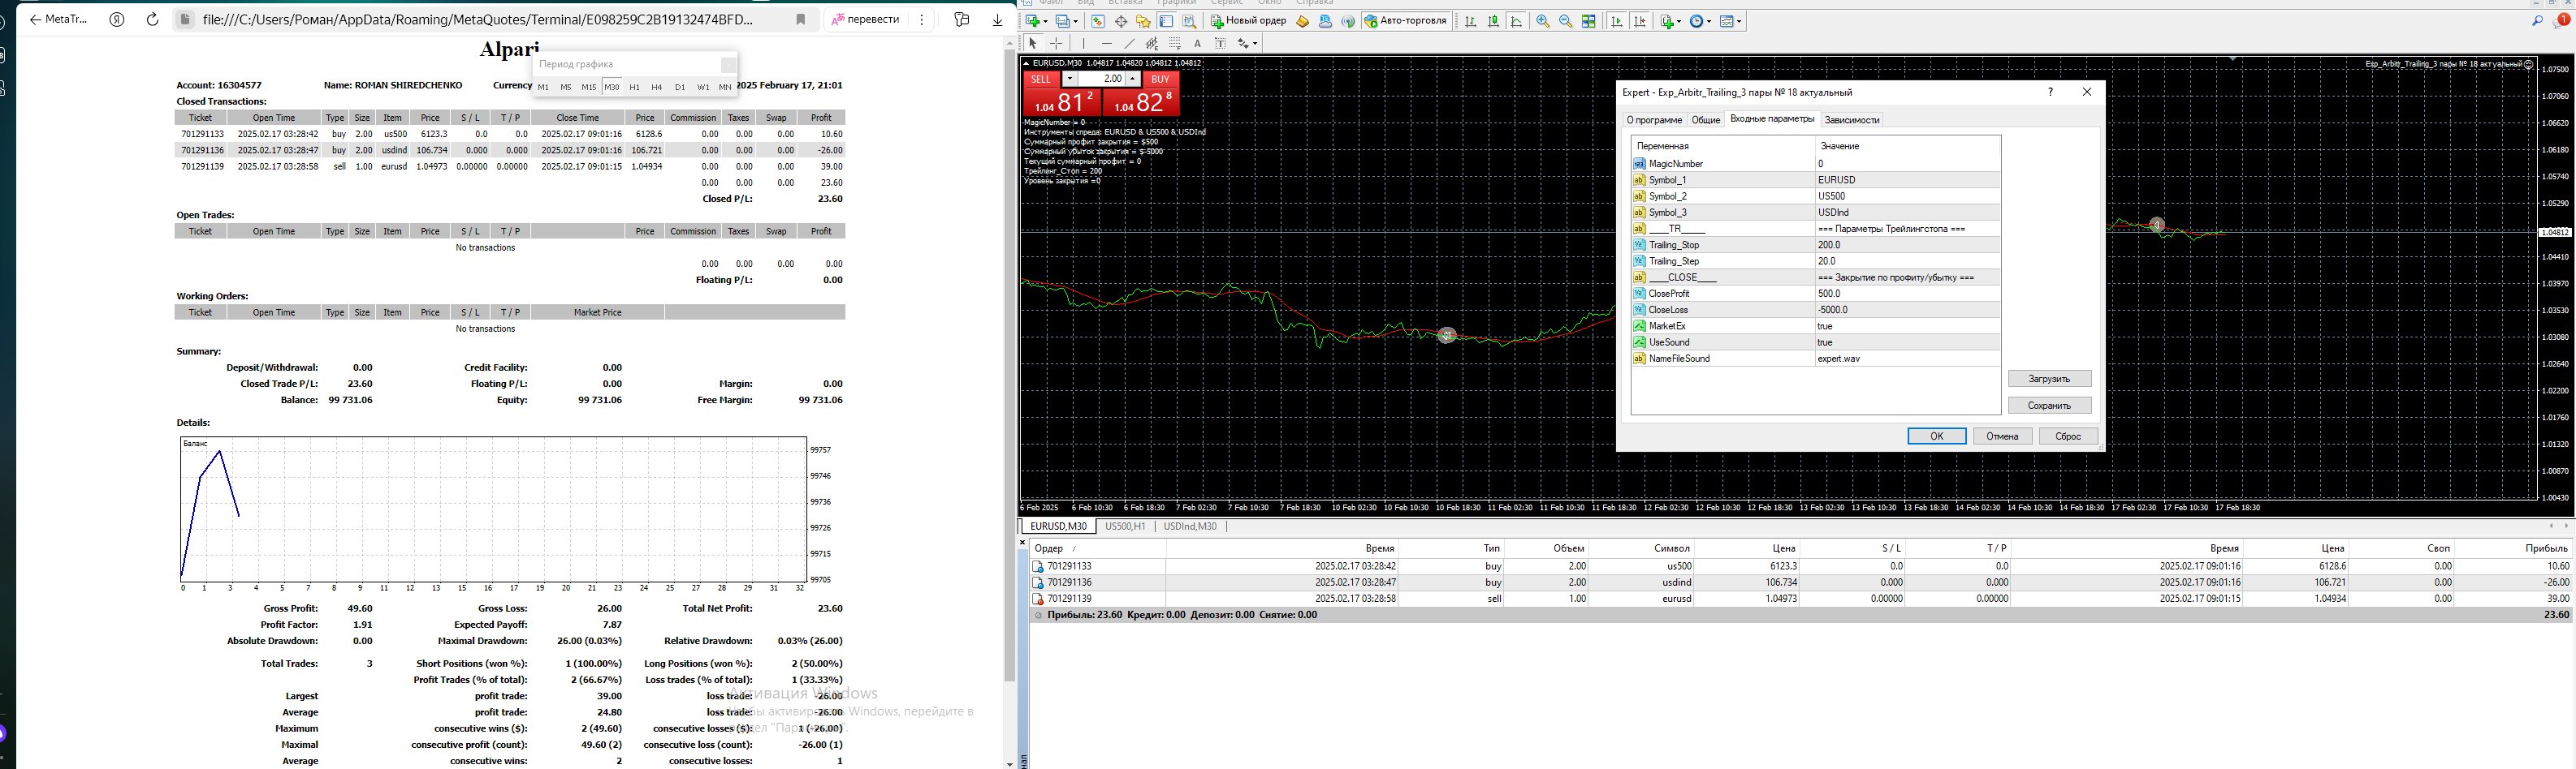Screen dimensions: 2576x769
Task: Click the browser reload page icon
Action: pos(152,19)
